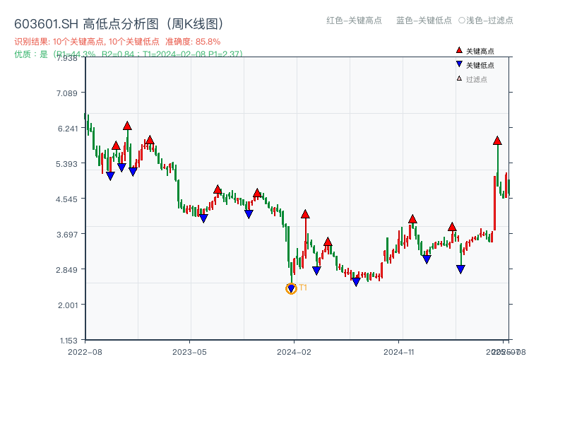Click the red 识别结果 summary line

coord(117,42)
